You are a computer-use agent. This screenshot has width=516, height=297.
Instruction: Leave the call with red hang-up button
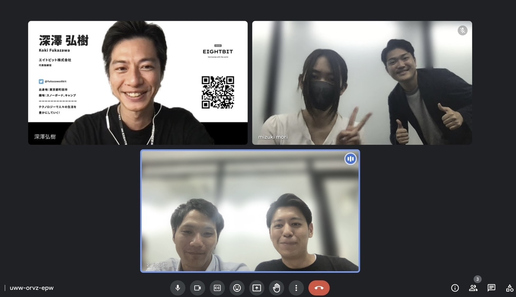(319, 288)
